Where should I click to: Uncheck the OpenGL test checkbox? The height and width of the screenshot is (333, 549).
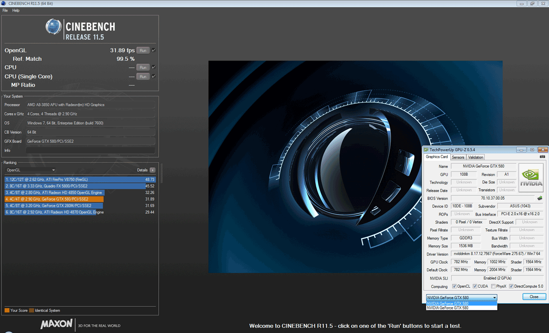(154, 50)
